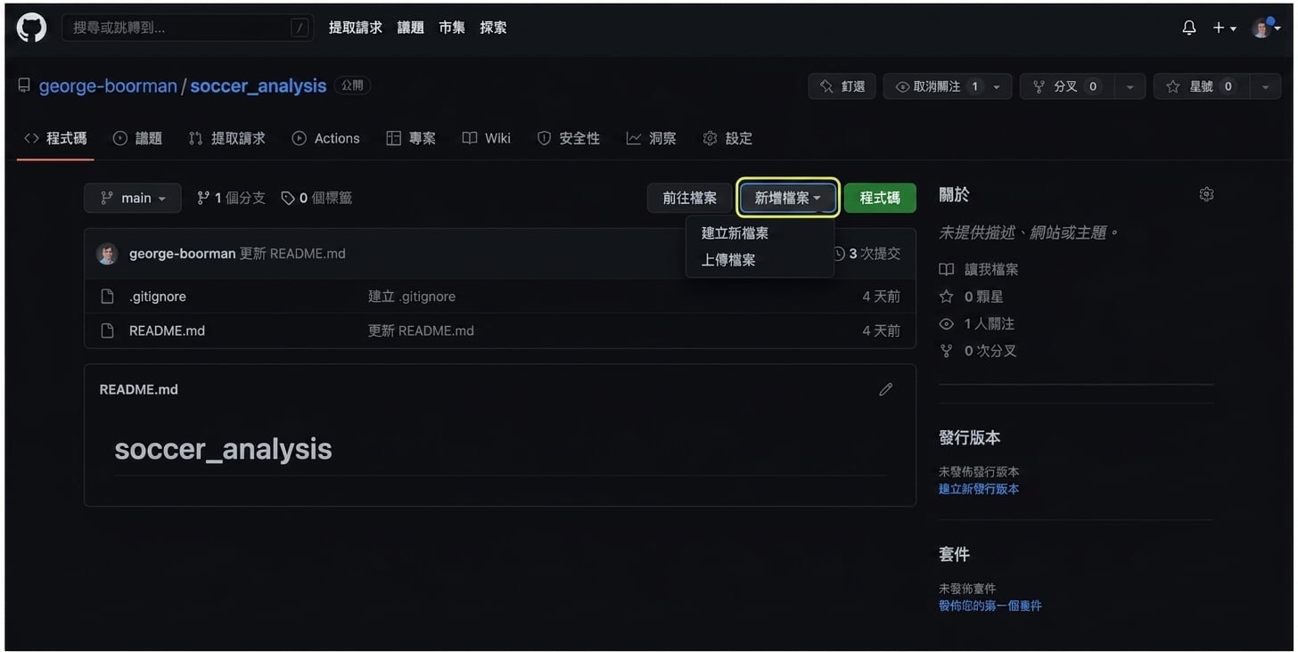Click george-boorman in the latest commit row
The image size is (1298, 652).
click(x=182, y=254)
